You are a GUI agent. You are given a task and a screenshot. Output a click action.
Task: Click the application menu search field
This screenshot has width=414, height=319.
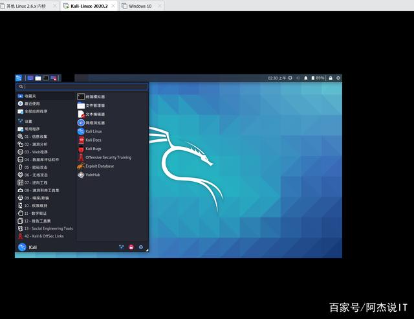pyautogui.click(x=82, y=86)
